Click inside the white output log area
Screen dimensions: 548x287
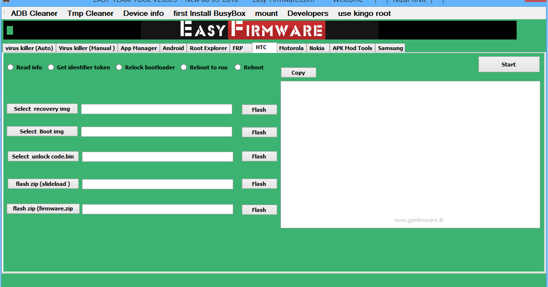coord(410,155)
